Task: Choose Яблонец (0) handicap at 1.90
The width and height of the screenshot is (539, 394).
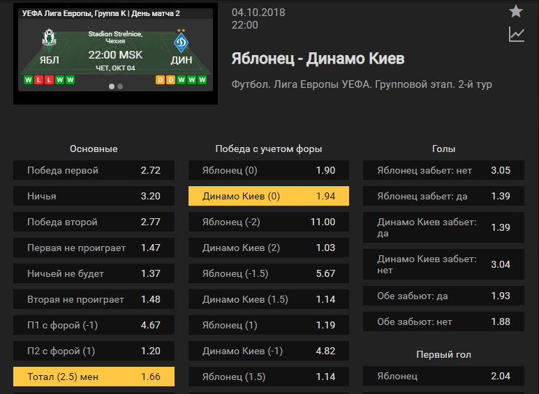Action: (x=269, y=170)
